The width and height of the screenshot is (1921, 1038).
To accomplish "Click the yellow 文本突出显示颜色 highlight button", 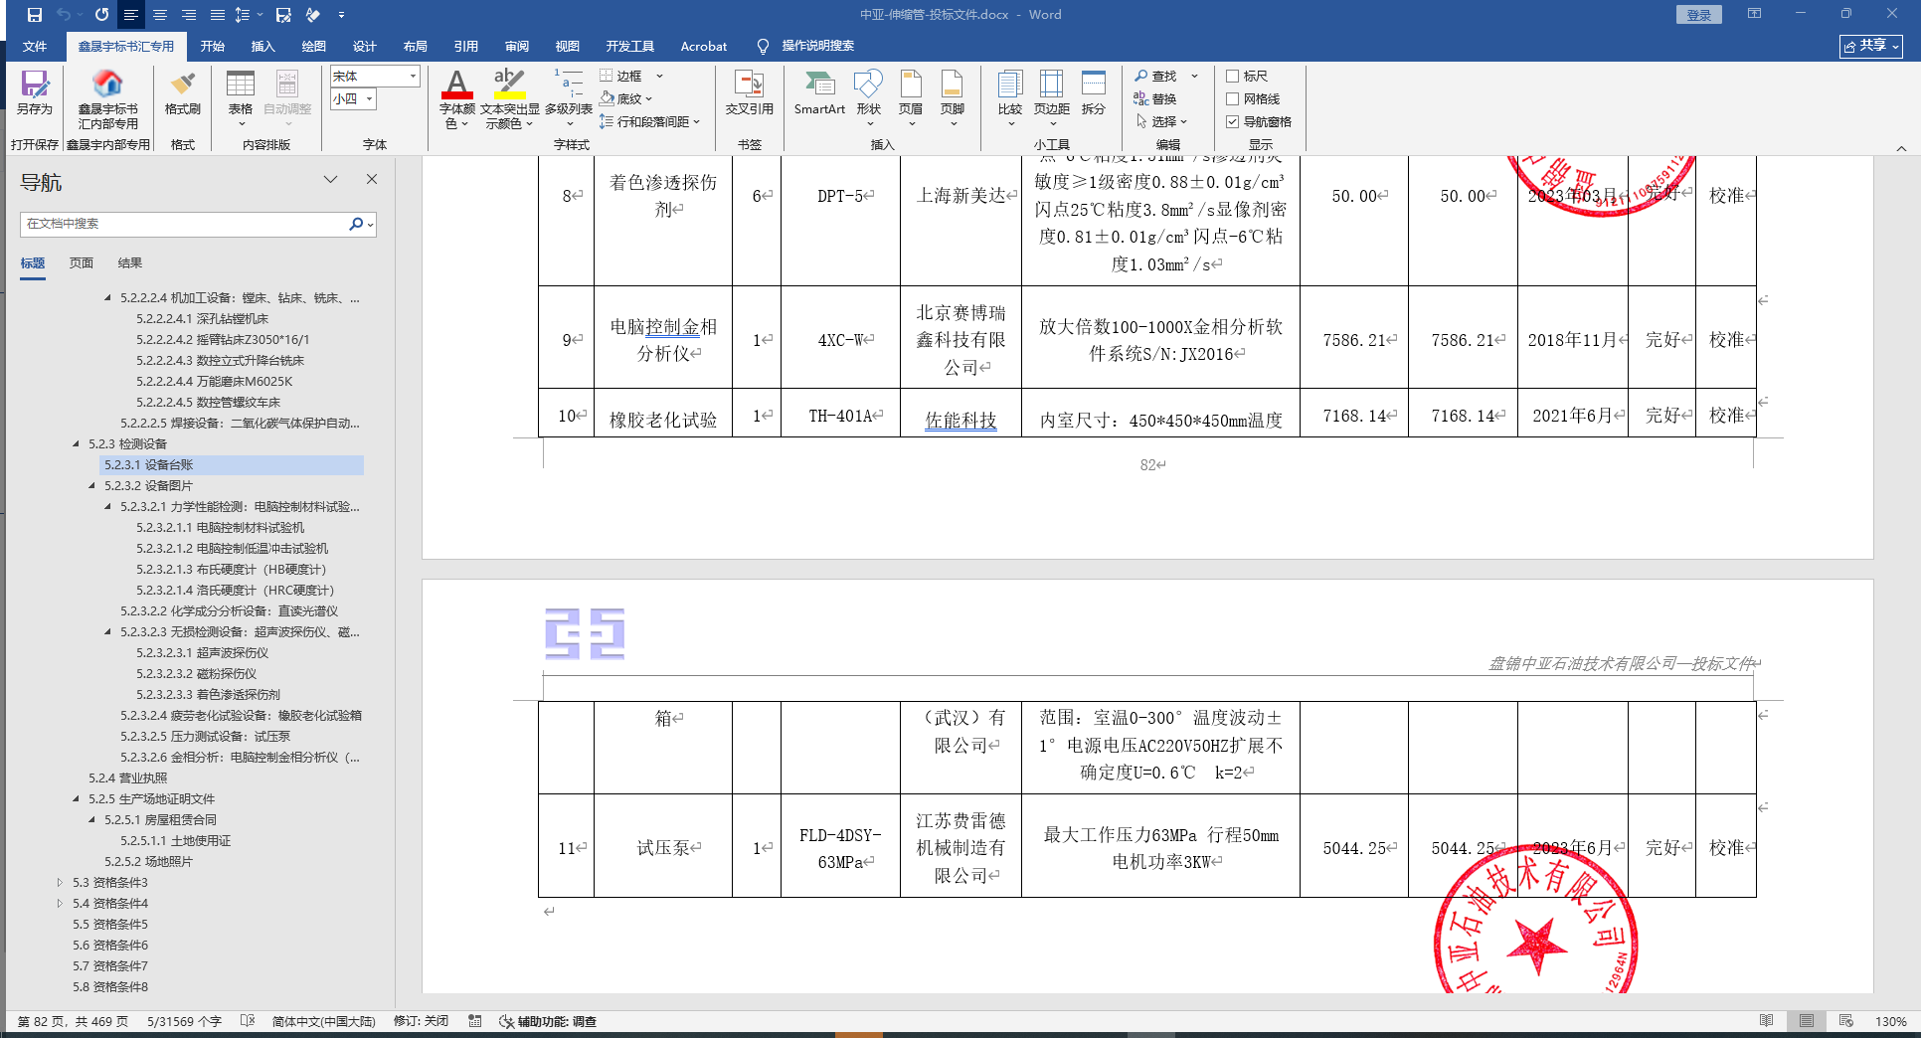I will pos(509,84).
